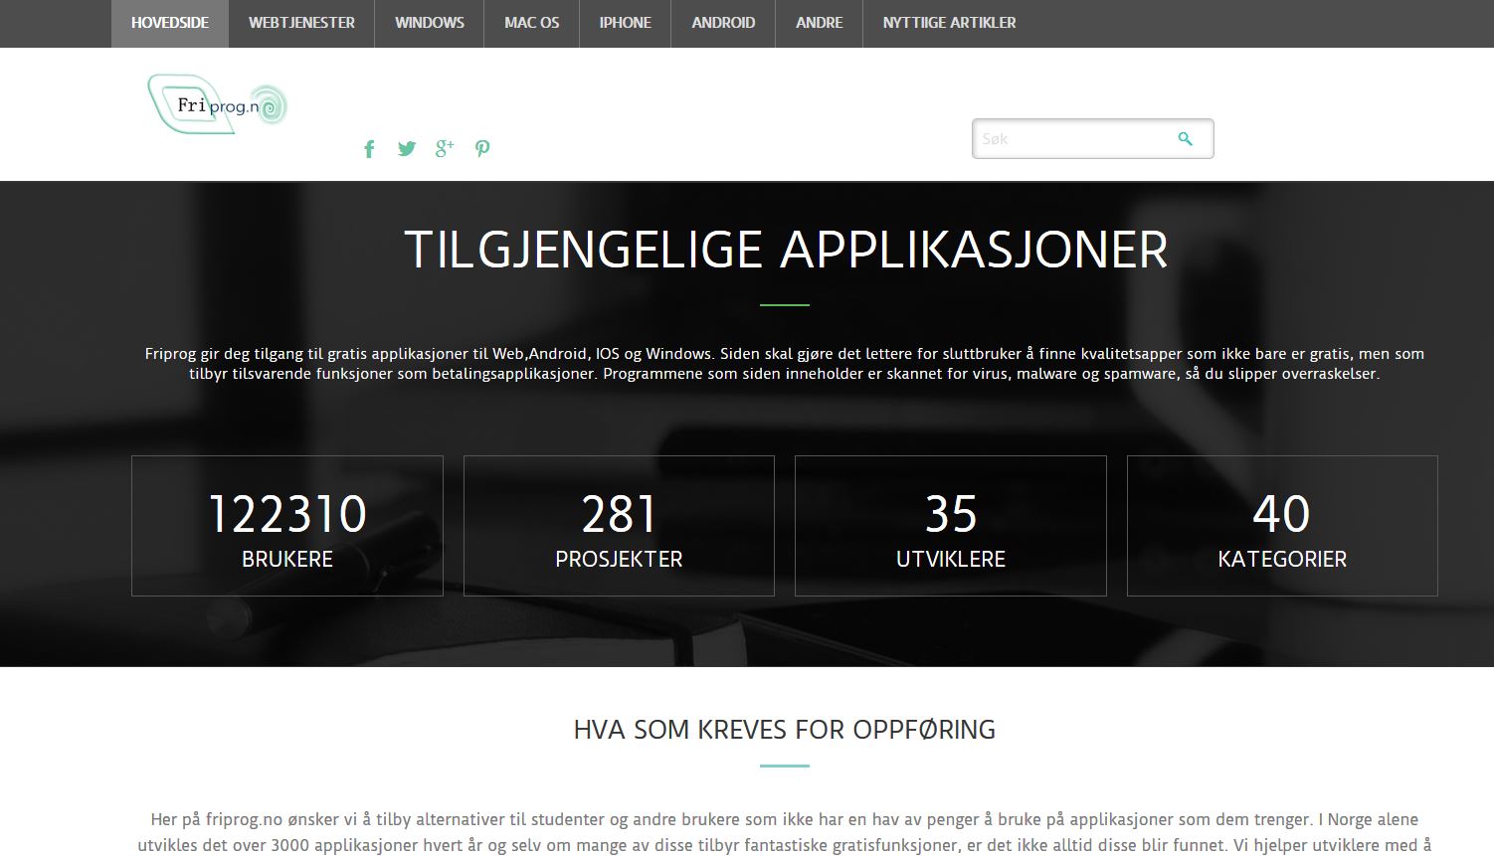Click the search magnifier icon
The width and height of the screenshot is (1494, 856).
(1185, 139)
